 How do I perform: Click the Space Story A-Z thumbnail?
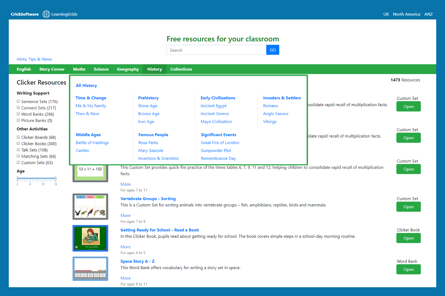tap(90, 269)
